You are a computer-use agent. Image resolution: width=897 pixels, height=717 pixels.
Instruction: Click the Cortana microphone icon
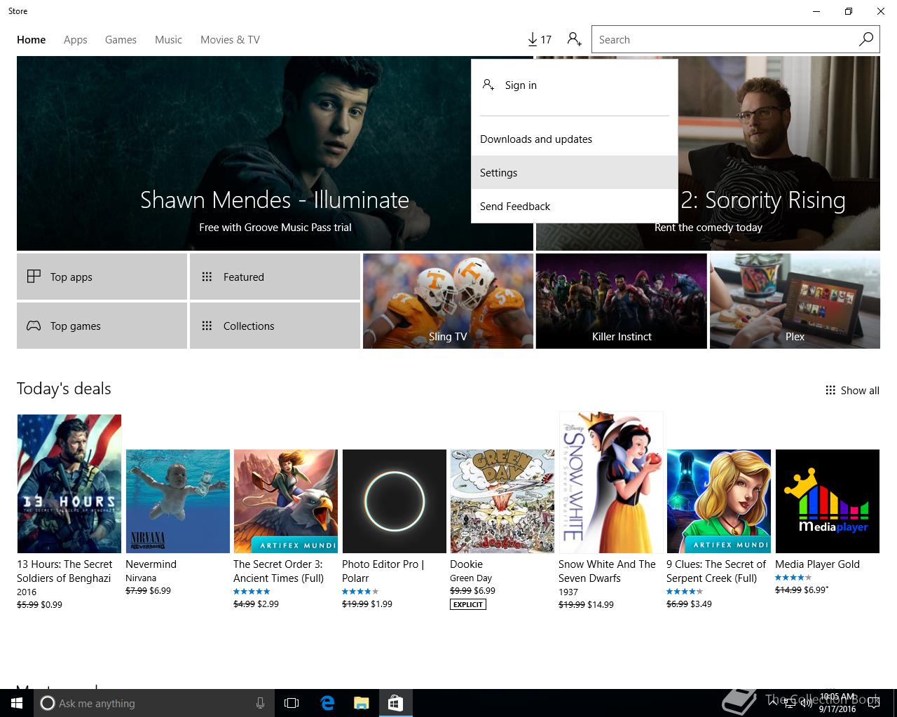point(260,703)
